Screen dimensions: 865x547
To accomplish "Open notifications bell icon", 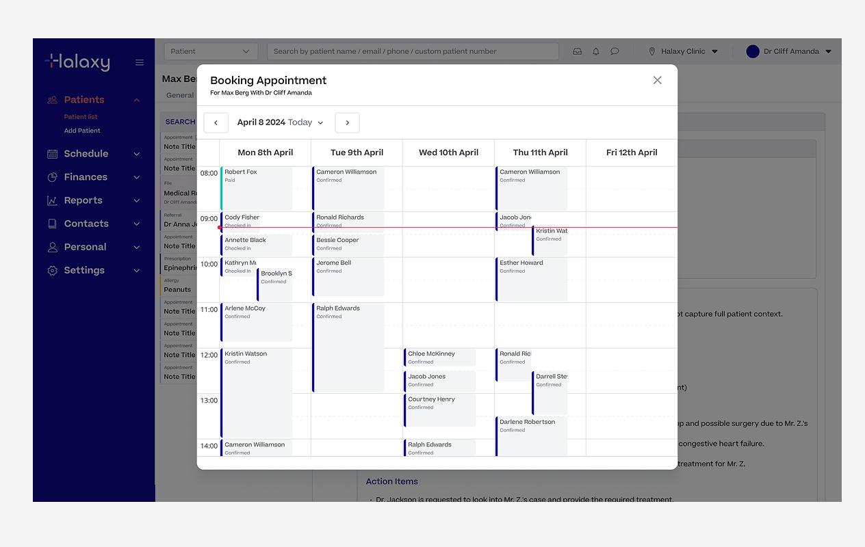I will (x=596, y=51).
